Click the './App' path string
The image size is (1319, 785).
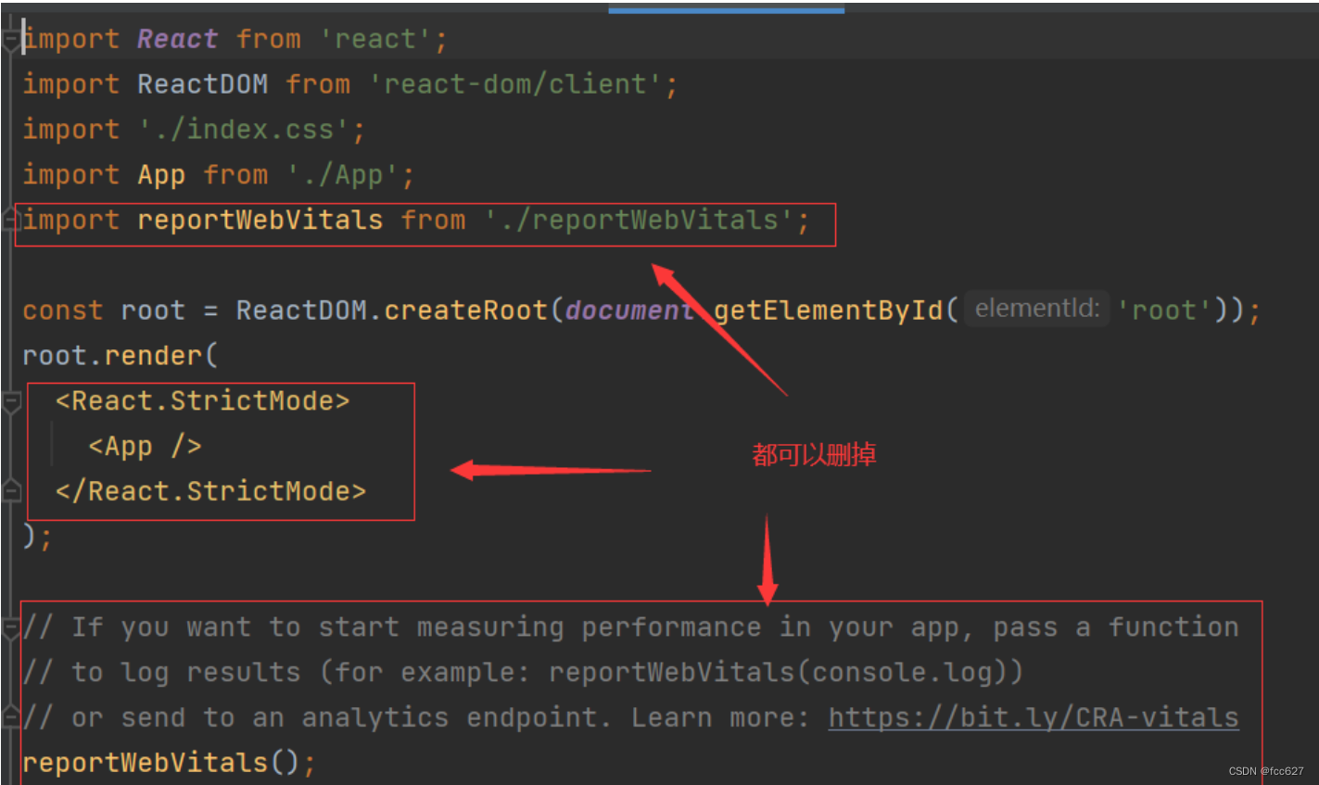tap(343, 175)
